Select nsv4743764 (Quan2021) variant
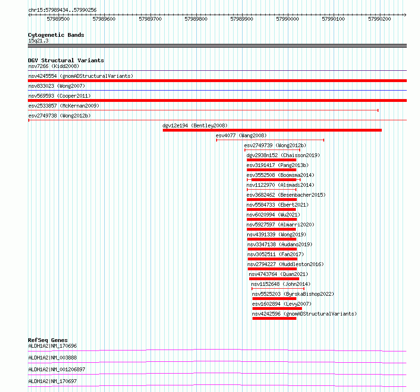 (x=278, y=274)
